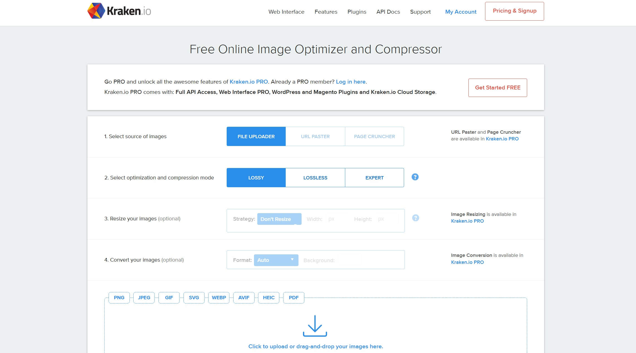This screenshot has height=353, width=636.
Task: Click the WEBP format tag
Action: [x=219, y=298]
